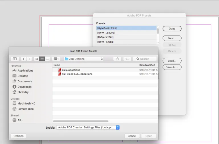Go forward with the right chevron
The width and height of the screenshot is (219, 144).
point(29,59)
